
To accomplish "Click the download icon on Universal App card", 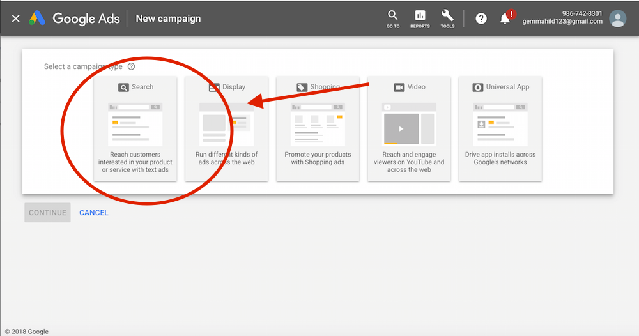I will (477, 87).
